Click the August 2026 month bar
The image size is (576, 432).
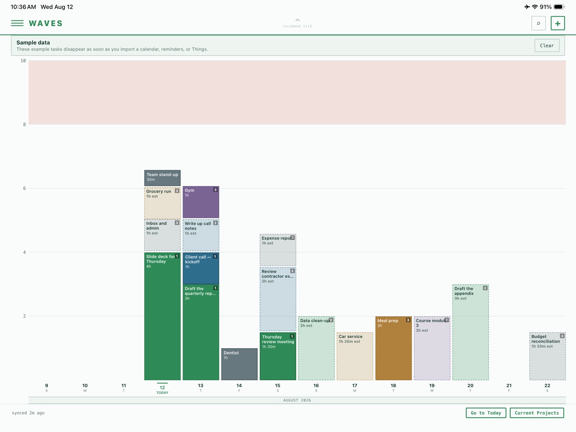[297, 400]
